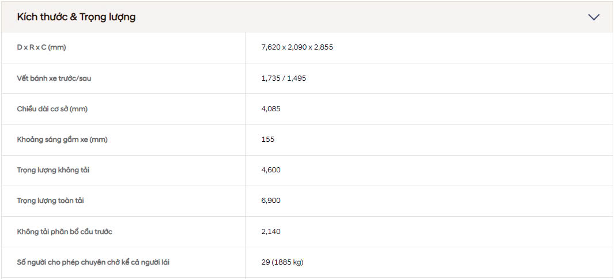The width and height of the screenshot is (615, 279).
Task: Click the gross weight value 6,900
Action: (271, 201)
